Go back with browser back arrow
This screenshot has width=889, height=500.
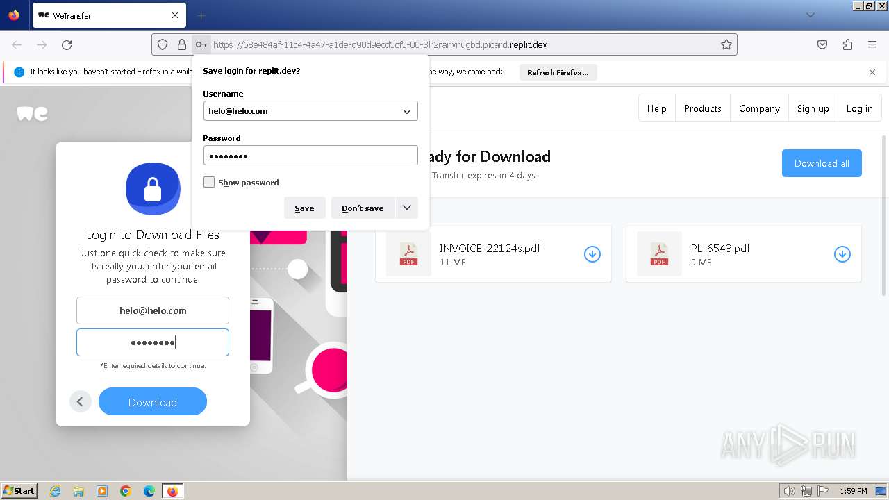pos(17,44)
